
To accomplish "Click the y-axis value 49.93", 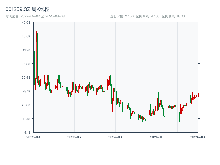I will [x=26, y=23].
